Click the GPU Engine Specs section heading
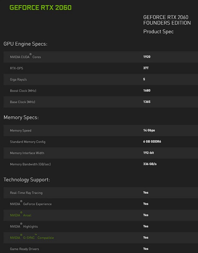This screenshot has height=253, width=198. click(x=25, y=44)
